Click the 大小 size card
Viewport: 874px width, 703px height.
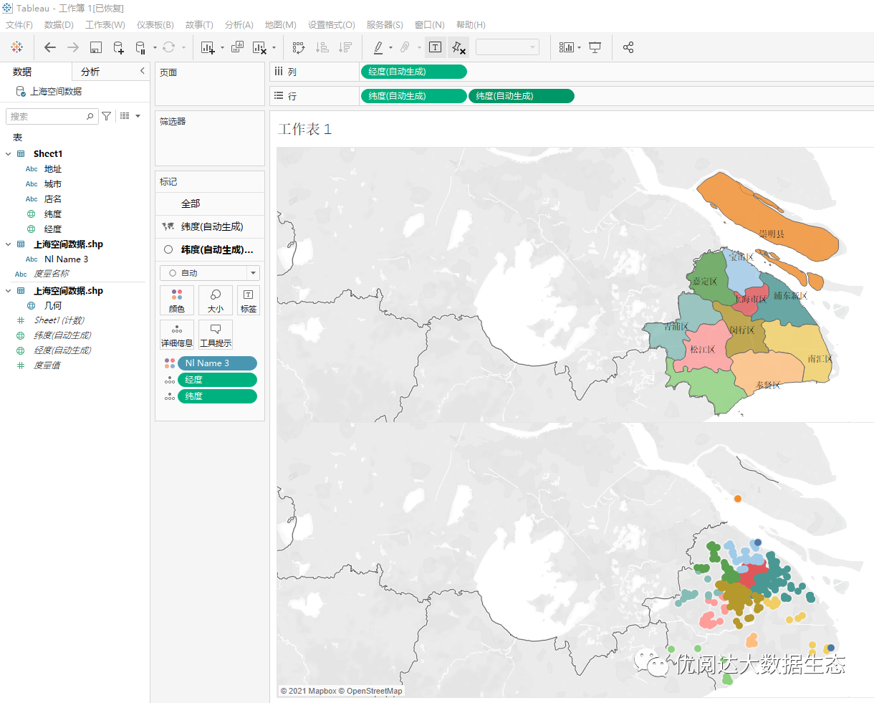pos(216,300)
